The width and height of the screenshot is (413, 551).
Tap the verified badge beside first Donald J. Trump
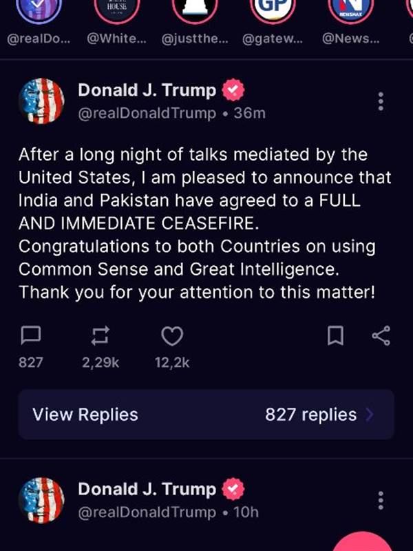pos(233,90)
